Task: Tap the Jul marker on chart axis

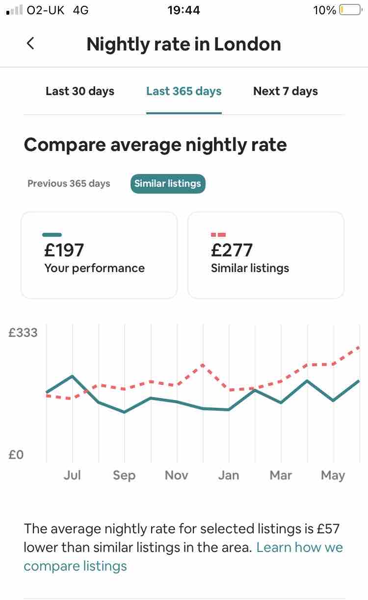Action: click(x=73, y=475)
